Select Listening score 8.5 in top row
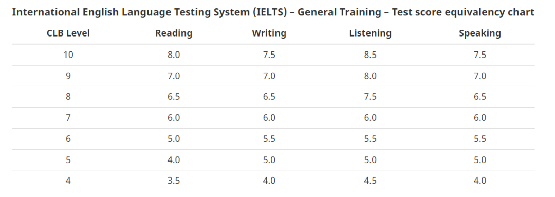The width and height of the screenshot is (555, 197). pyautogui.click(x=370, y=55)
